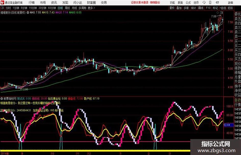Select the 周线 weekly period tab
Image resolution: width=241 pixels, height=155 pixels.
(x=67, y=8)
